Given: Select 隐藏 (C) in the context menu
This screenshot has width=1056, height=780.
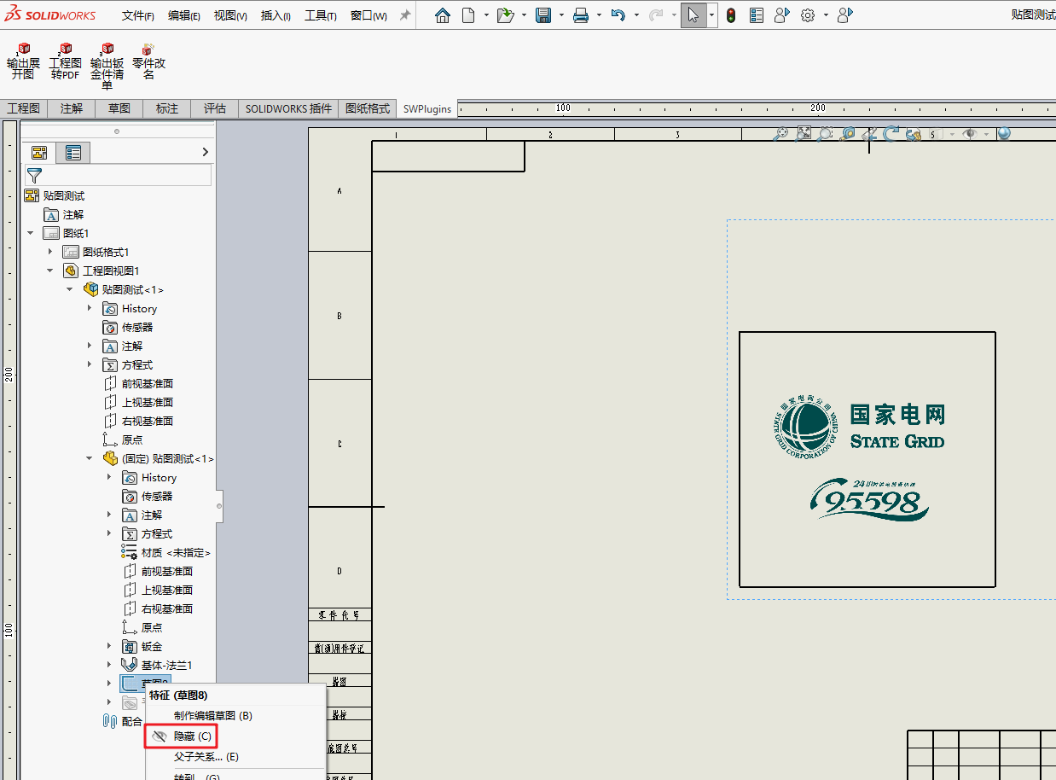Looking at the screenshot, I should [192, 736].
